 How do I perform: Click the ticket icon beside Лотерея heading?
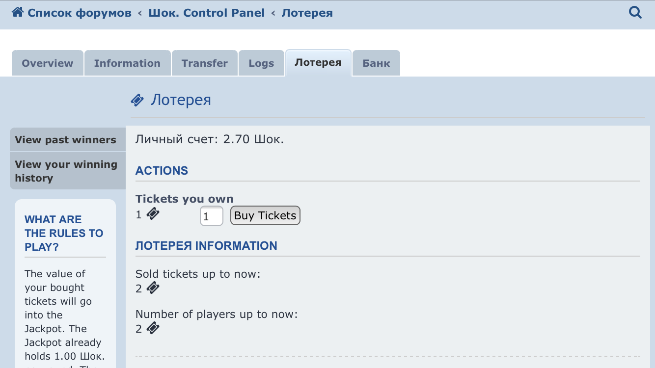coord(137,101)
